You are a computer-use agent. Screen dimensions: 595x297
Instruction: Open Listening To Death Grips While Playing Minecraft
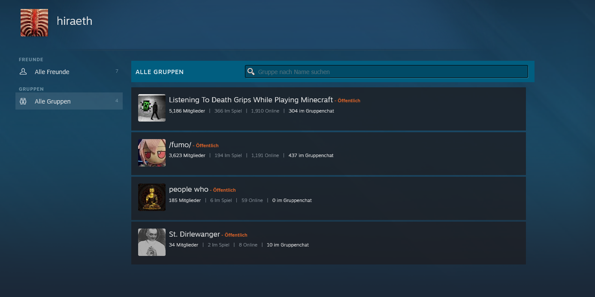251,100
